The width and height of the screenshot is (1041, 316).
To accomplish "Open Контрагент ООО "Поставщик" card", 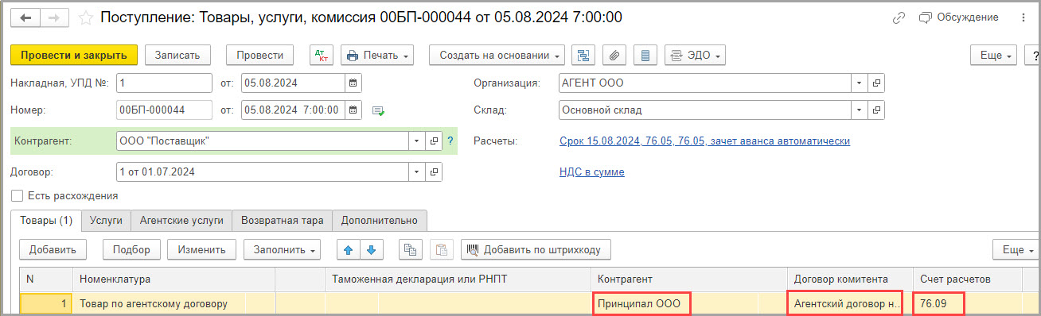I will click(x=435, y=141).
